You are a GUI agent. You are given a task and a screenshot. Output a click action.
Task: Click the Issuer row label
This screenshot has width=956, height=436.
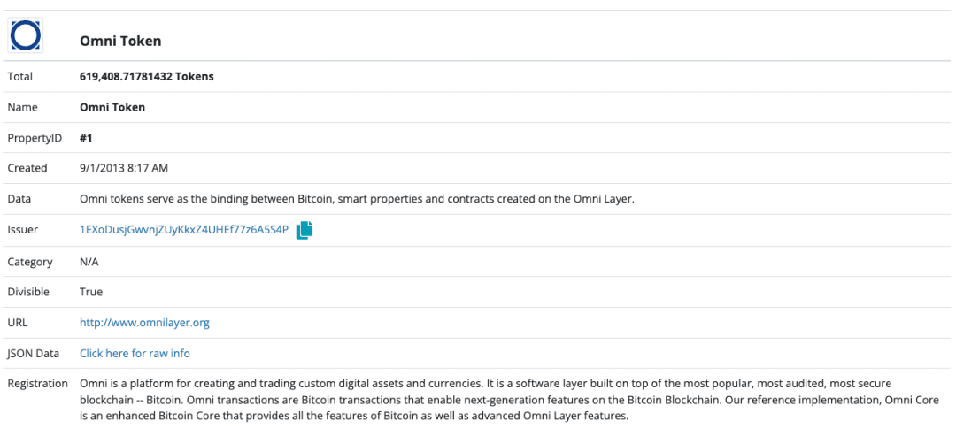coord(23,230)
